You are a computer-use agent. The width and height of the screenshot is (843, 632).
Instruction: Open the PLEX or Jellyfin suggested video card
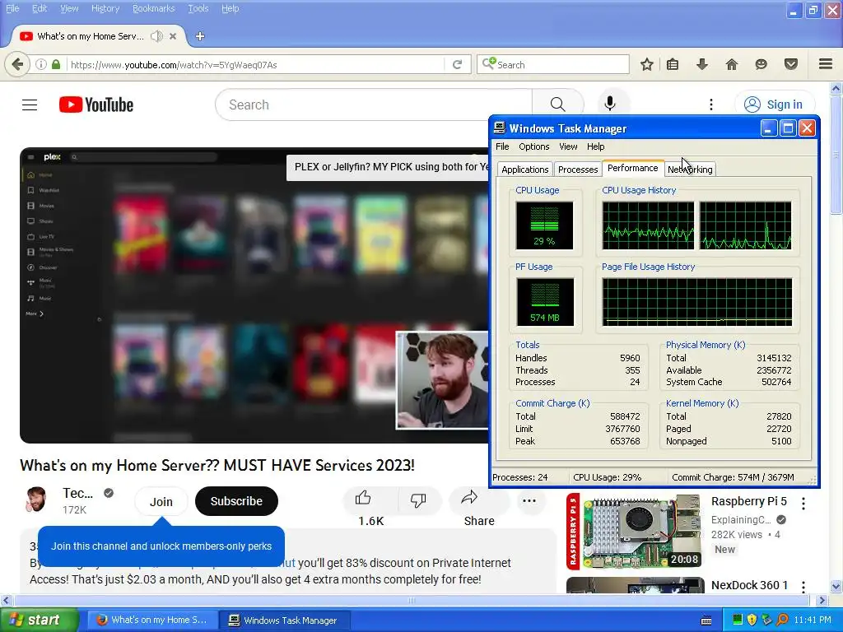coord(388,167)
